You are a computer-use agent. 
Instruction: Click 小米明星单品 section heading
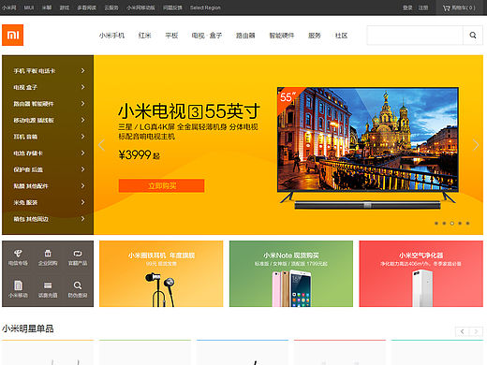28,328
